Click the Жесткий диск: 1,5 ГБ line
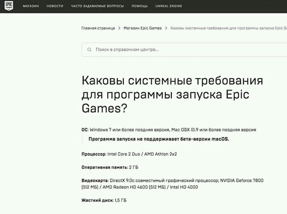This screenshot has height=214, width=287. (x=104, y=201)
